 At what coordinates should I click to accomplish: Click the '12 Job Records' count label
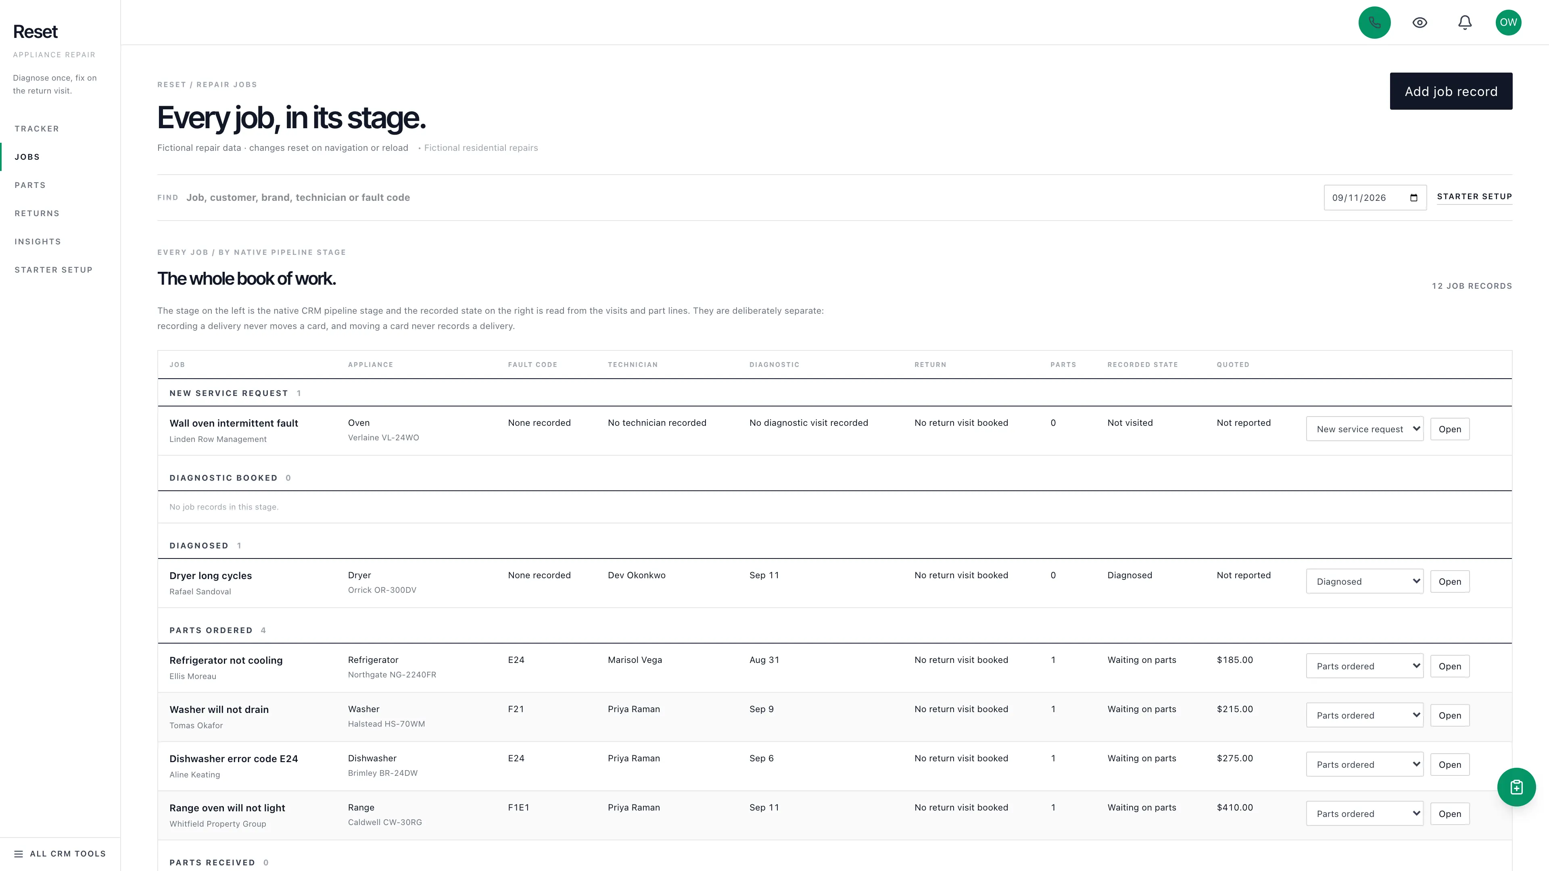click(1472, 286)
